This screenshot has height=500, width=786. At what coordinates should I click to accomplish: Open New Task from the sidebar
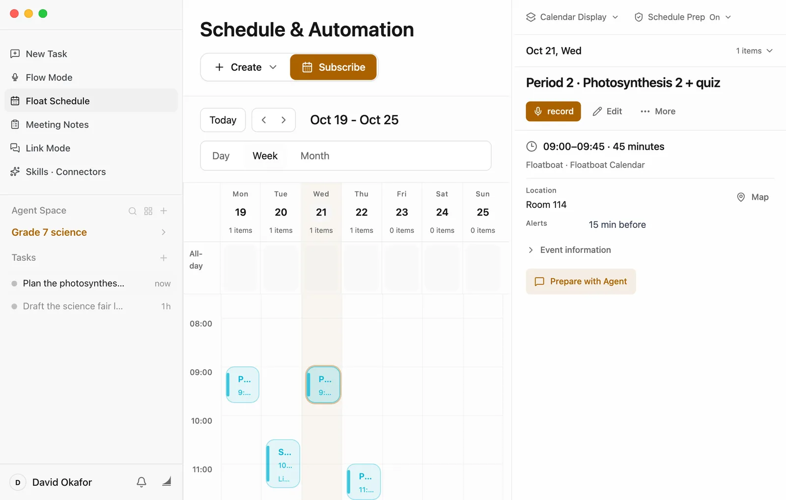(x=91, y=54)
